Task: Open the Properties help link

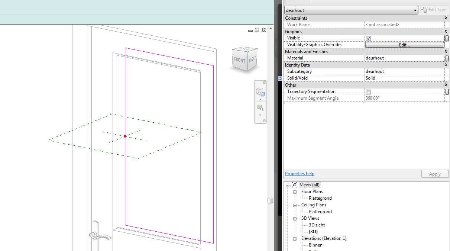Action: (x=300, y=174)
